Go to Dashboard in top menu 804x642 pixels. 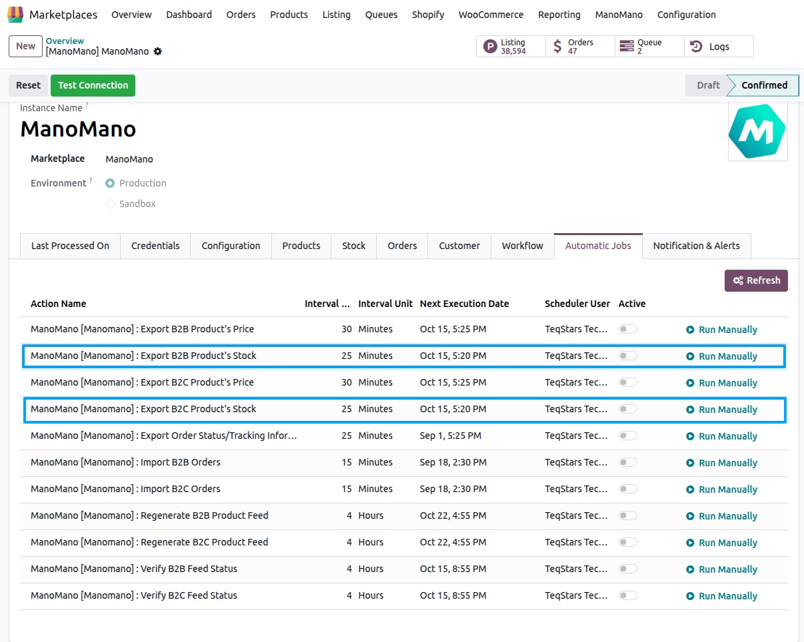click(189, 15)
